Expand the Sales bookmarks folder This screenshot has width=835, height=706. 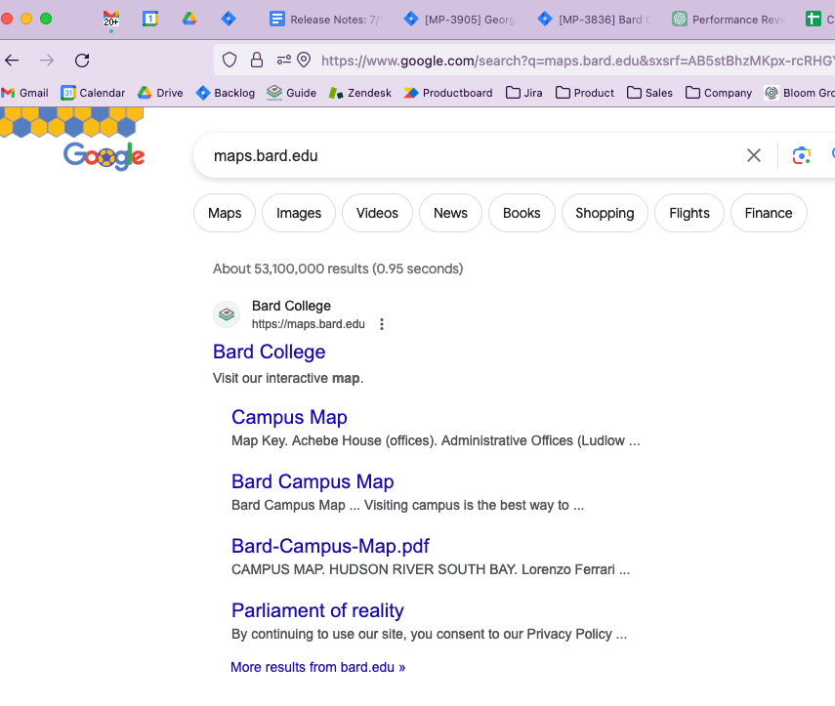(649, 93)
